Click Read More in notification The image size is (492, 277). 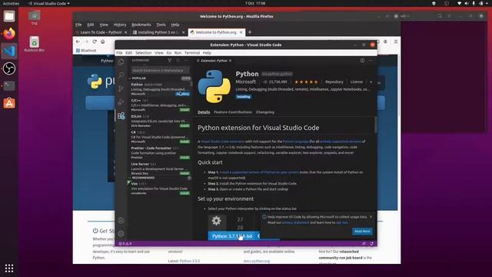pos(362,232)
